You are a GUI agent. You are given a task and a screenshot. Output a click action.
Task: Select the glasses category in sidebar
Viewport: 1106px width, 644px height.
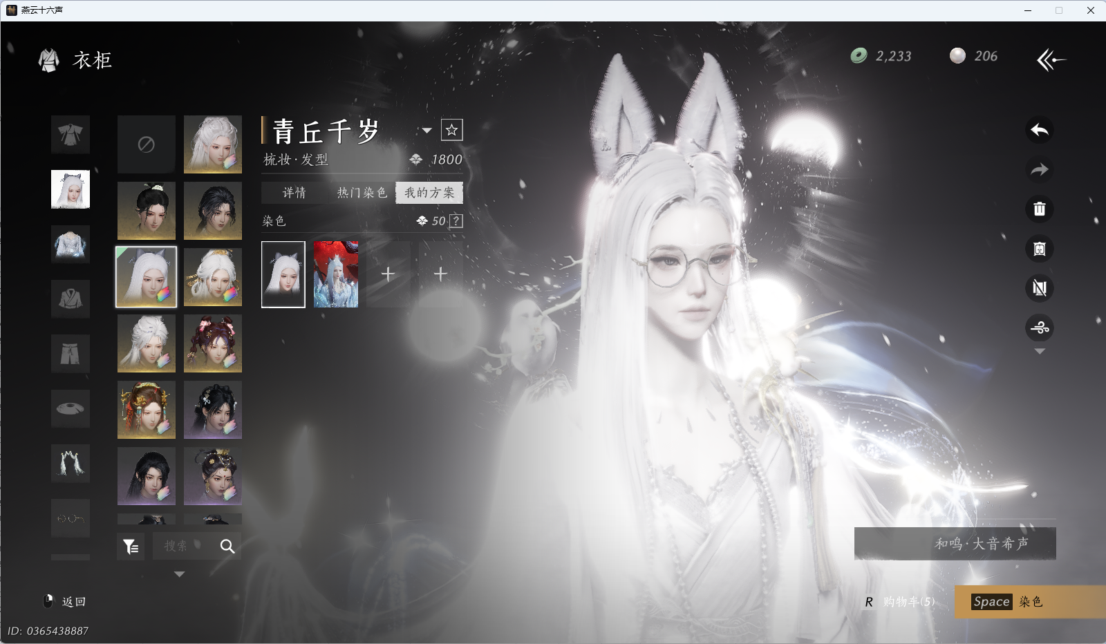click(71, 518)
